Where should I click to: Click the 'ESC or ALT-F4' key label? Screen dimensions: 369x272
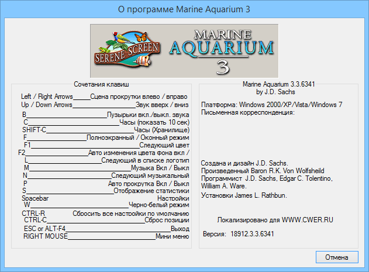[x=44, y=229]
